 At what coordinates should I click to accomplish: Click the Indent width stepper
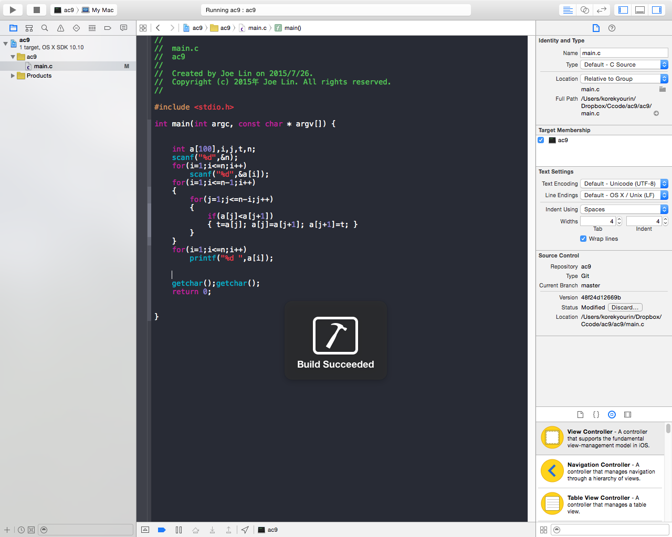pyautogui.click(x=665, y=221)
